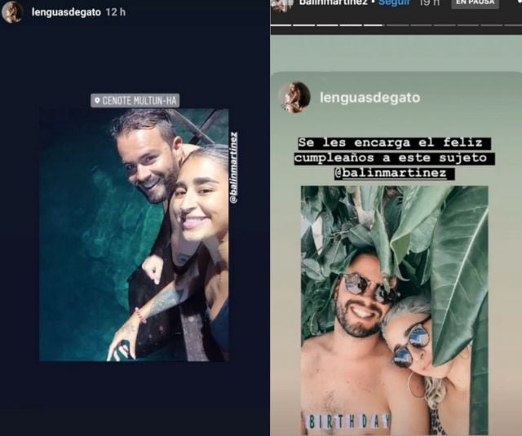
Task: Click the EN PAUSA paused indicator
Action: [475, 3]
